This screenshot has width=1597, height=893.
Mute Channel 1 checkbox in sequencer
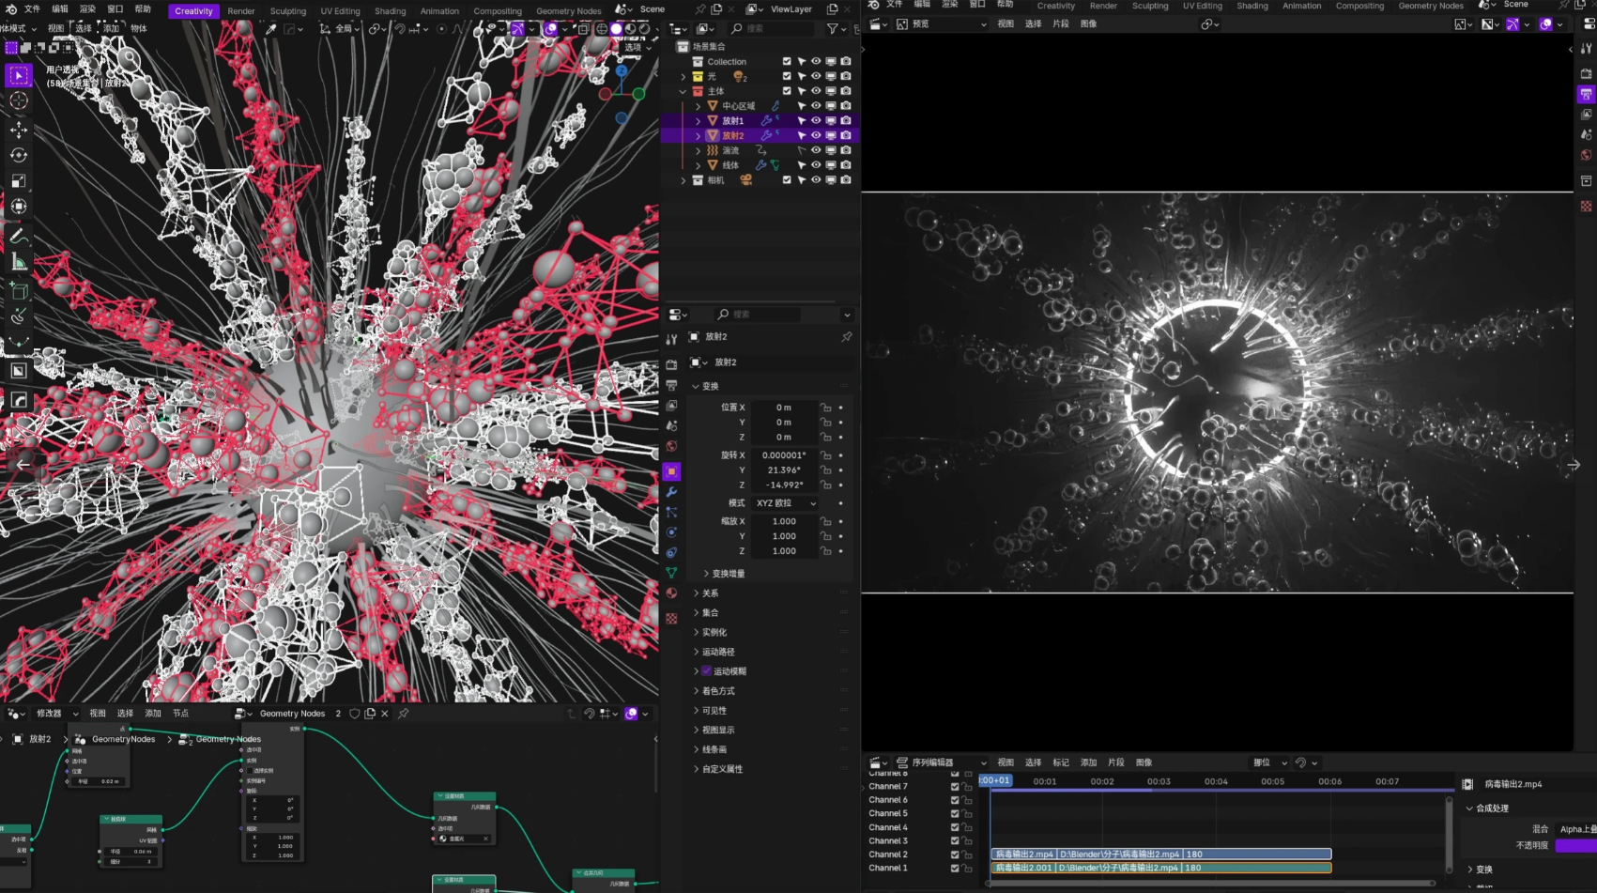pos(955,869)
